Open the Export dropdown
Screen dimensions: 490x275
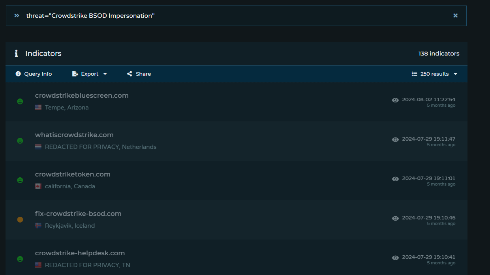coord(90,74)
